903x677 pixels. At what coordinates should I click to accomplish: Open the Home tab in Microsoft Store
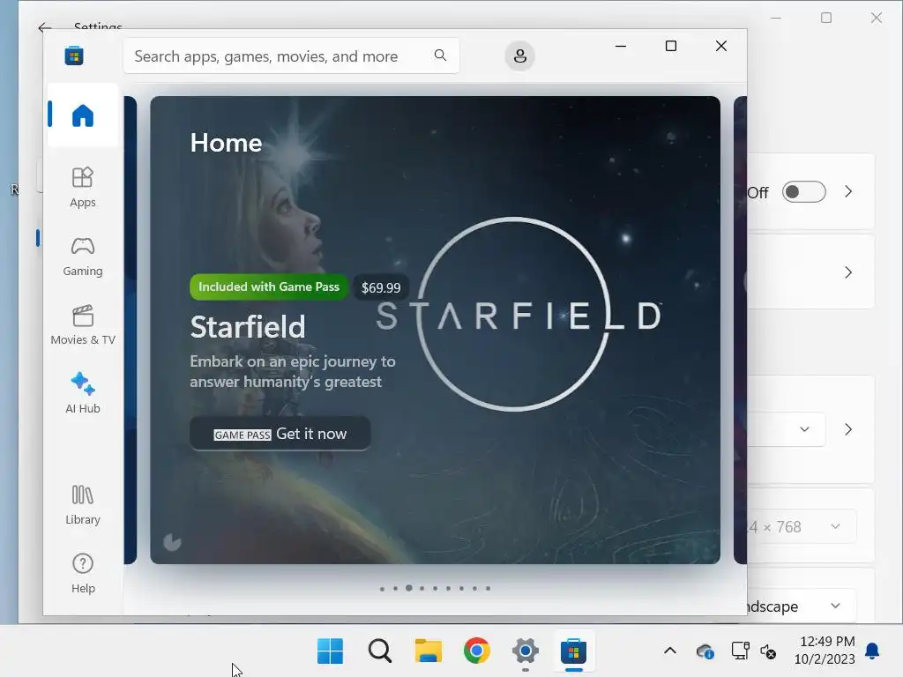tap(82, 115)
